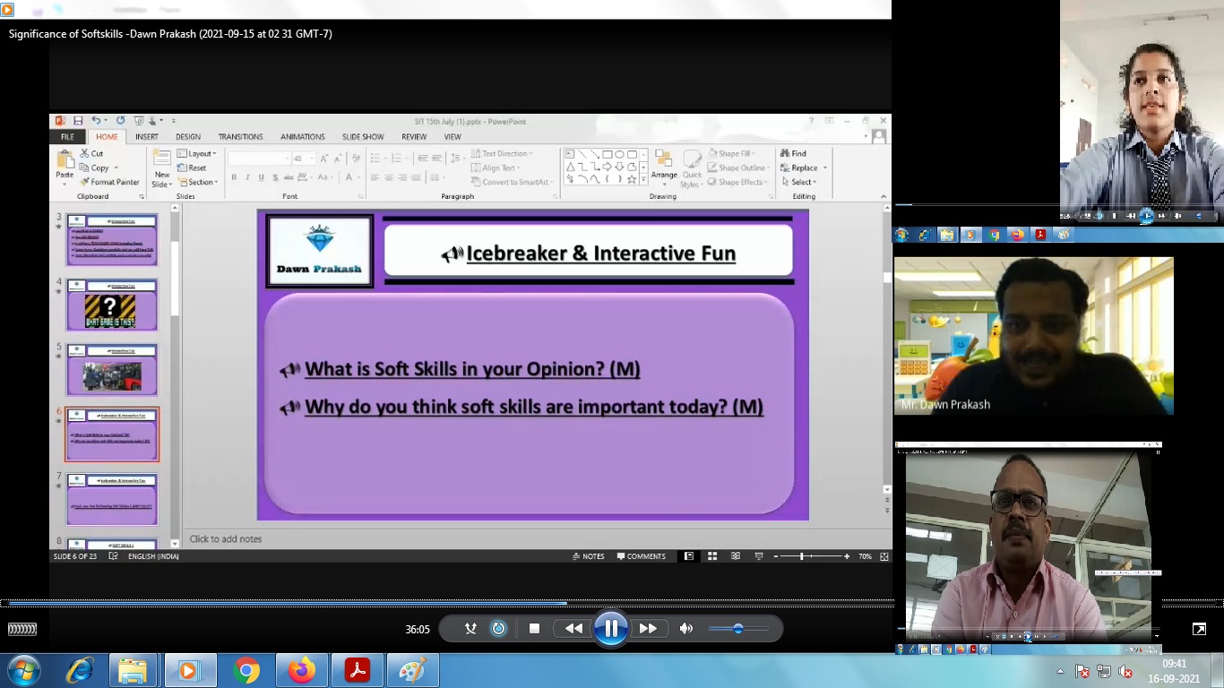Expand the Layout dropdown in Slides group
Viewport: 1224px width, 688px height.
(198, 153)
